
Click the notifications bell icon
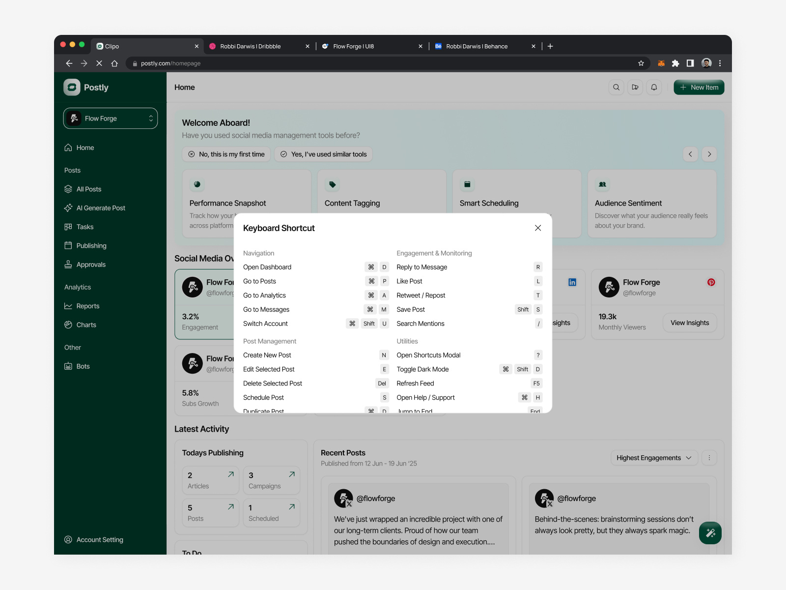point(654,87)
